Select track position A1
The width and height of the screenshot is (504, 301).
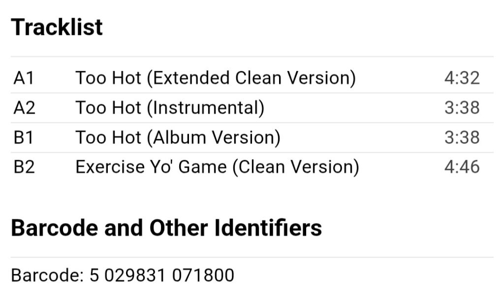tap(24, 78)
